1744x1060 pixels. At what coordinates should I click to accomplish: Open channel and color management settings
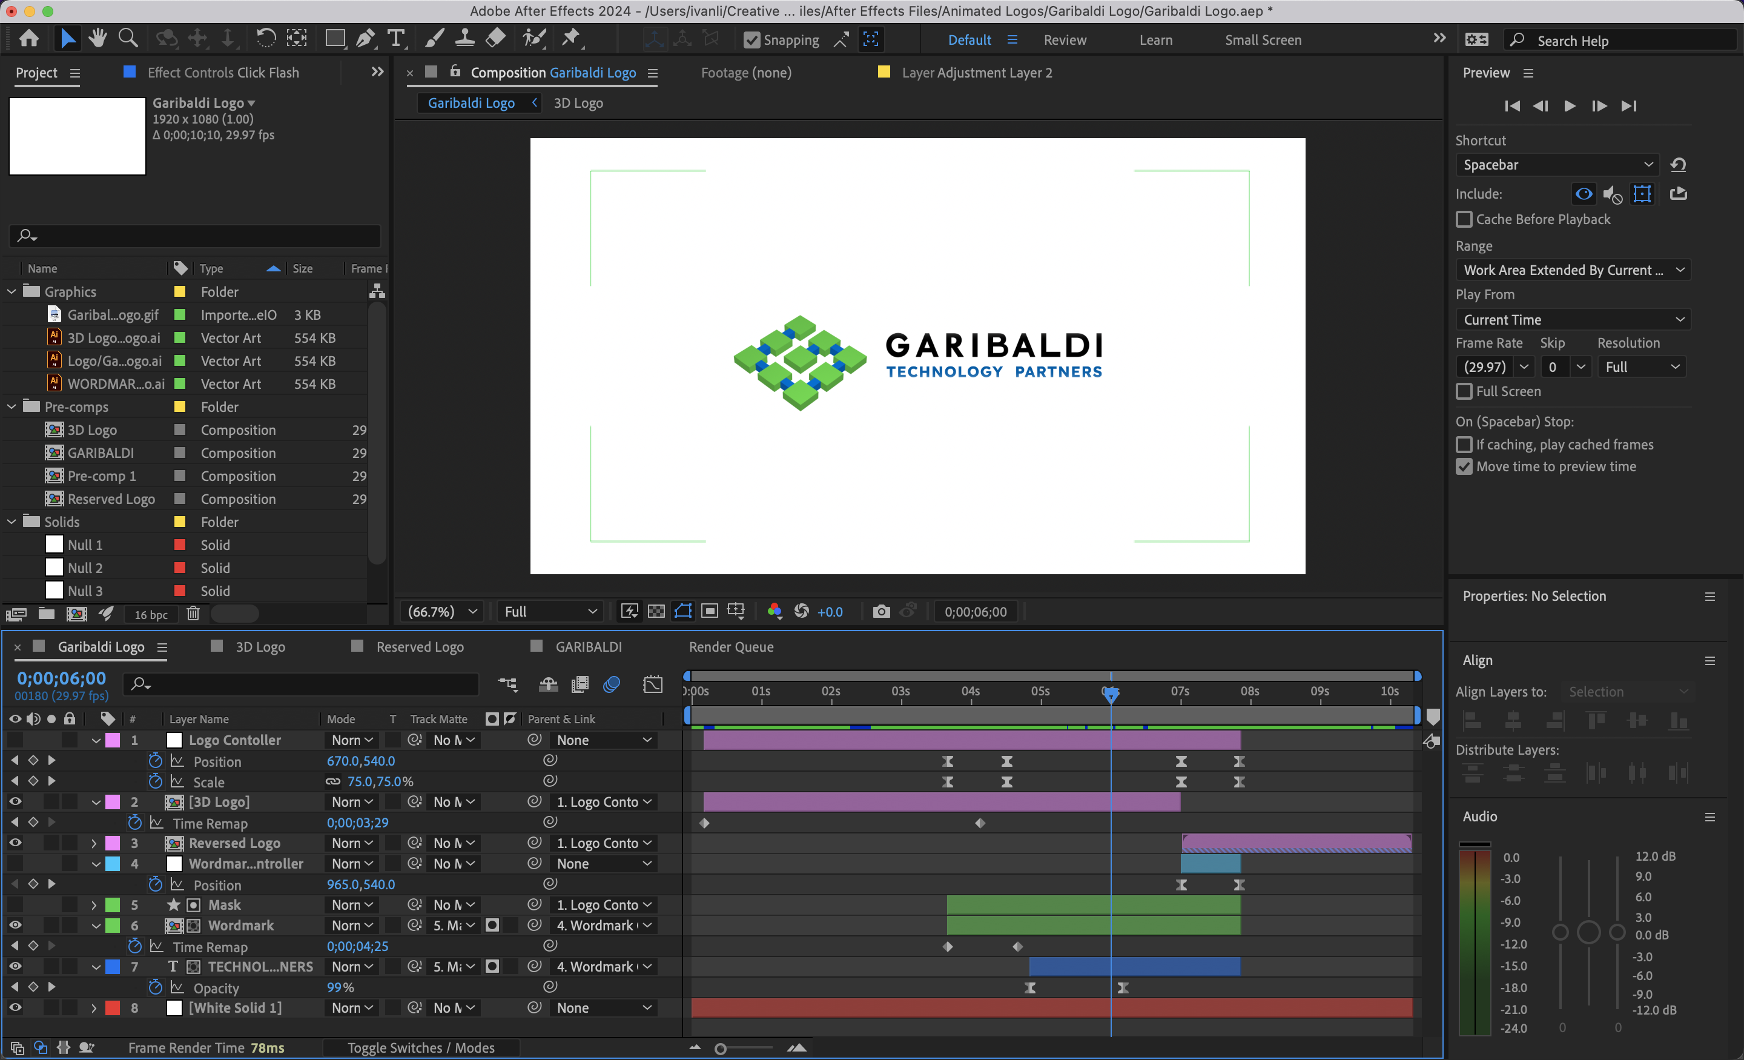pyautogui.click(x=775, y=611)
